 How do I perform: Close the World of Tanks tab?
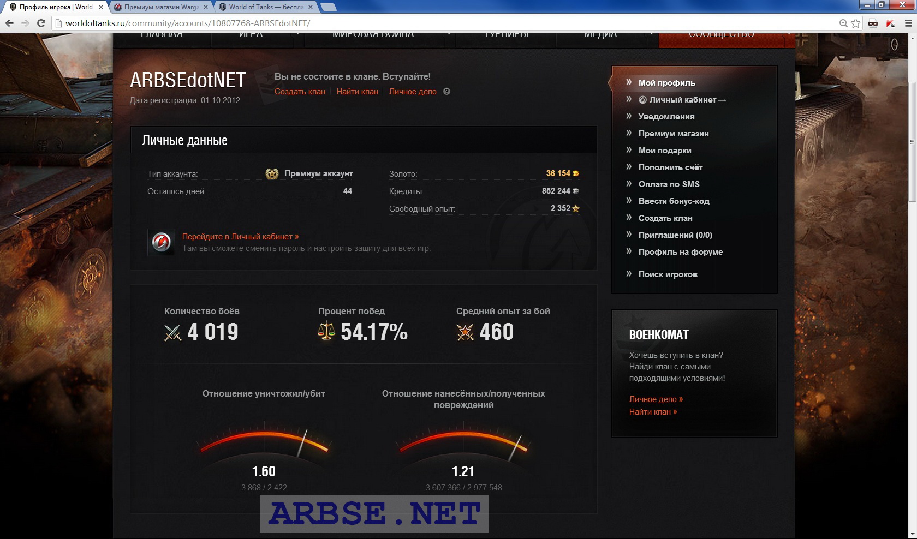[x=311, y=7]
